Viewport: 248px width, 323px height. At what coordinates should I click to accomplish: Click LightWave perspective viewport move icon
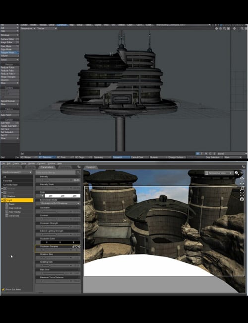tap(217, 29)
